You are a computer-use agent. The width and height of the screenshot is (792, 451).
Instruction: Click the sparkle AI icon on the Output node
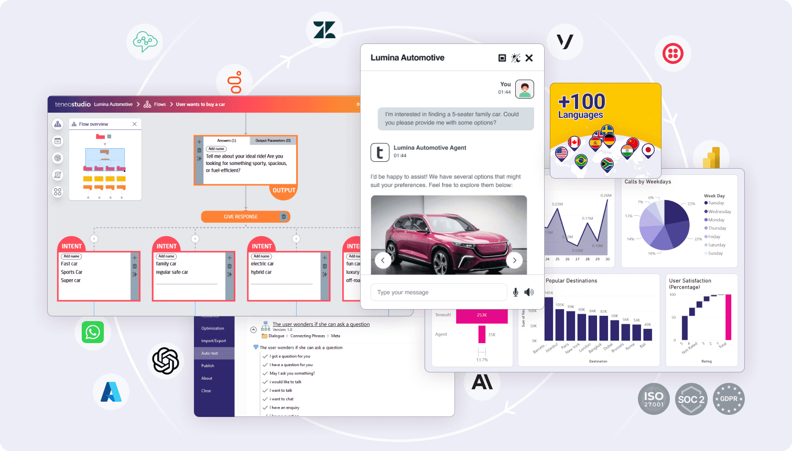tap(199, 158)
